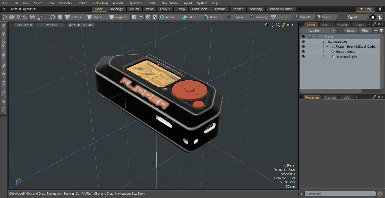The image size is (385, 198).
Task: Toggle visibility eye for modo.lxo
Action: (x=303, y=42)
